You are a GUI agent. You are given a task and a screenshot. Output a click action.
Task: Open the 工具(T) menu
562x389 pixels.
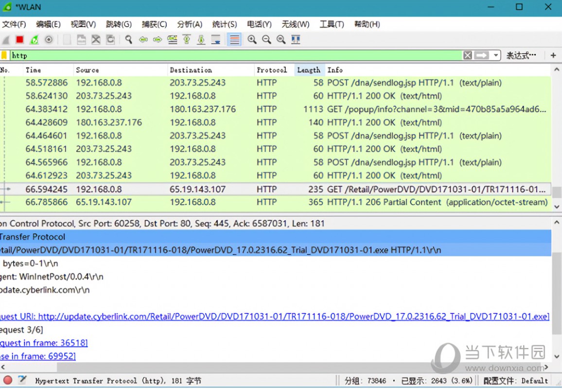(332, 24)
